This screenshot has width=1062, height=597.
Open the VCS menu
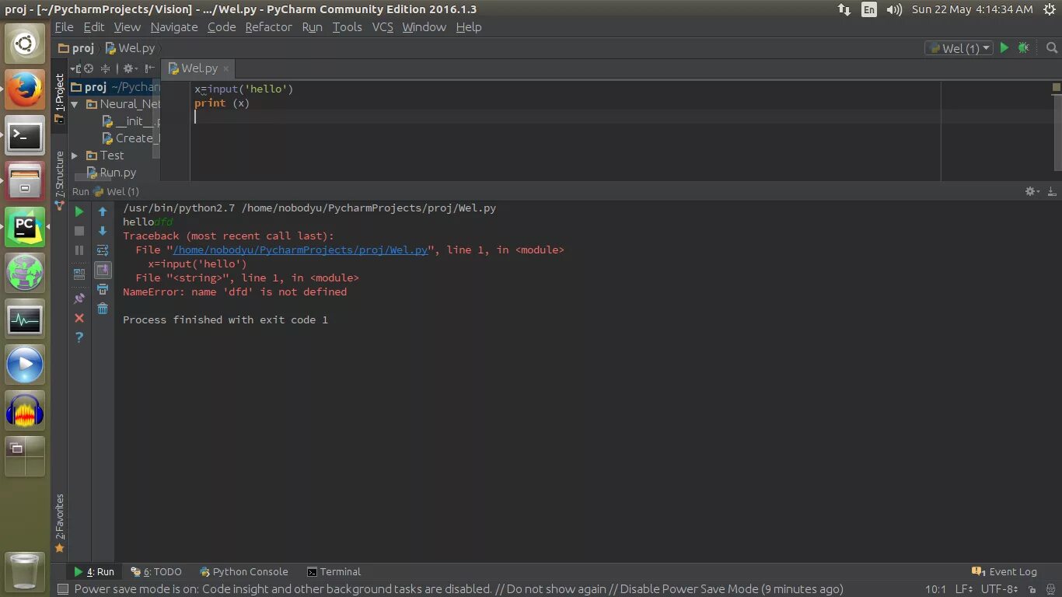(383, 27)
